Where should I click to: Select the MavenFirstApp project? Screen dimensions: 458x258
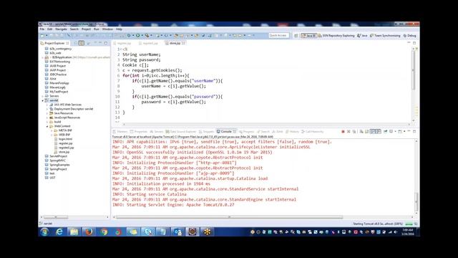[59, 83]
